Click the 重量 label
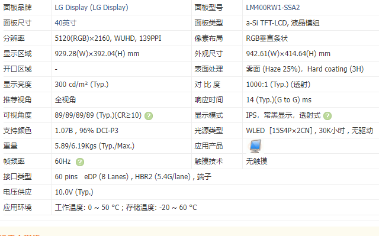Screen dimensions: 379x236 point(11,146)
